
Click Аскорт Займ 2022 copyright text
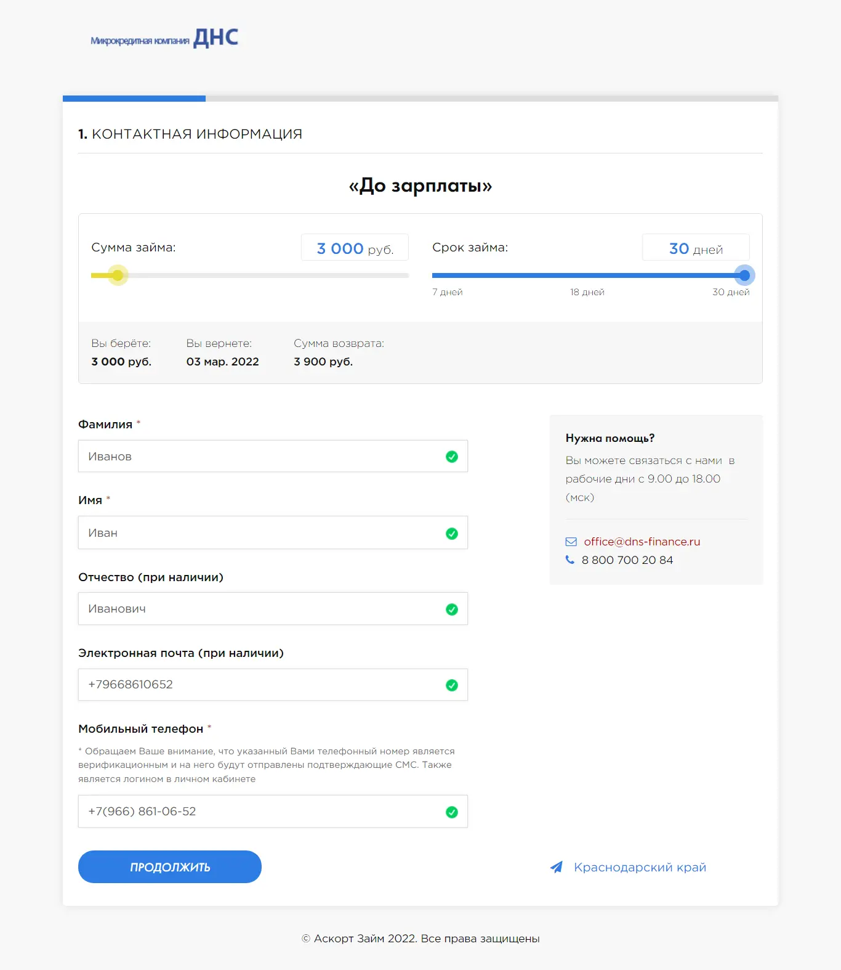click(420, 939)
